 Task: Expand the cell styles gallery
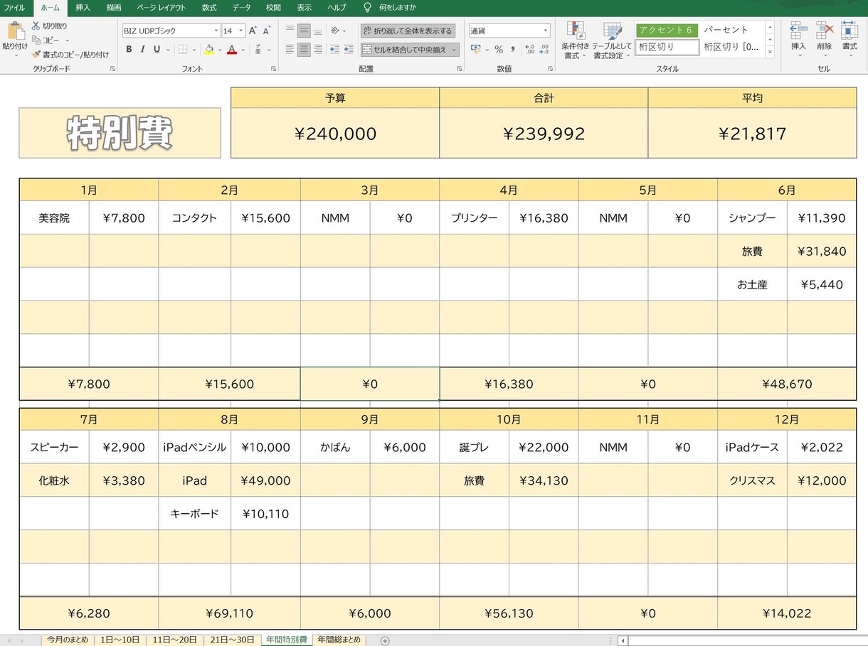[x=770, y=52]
